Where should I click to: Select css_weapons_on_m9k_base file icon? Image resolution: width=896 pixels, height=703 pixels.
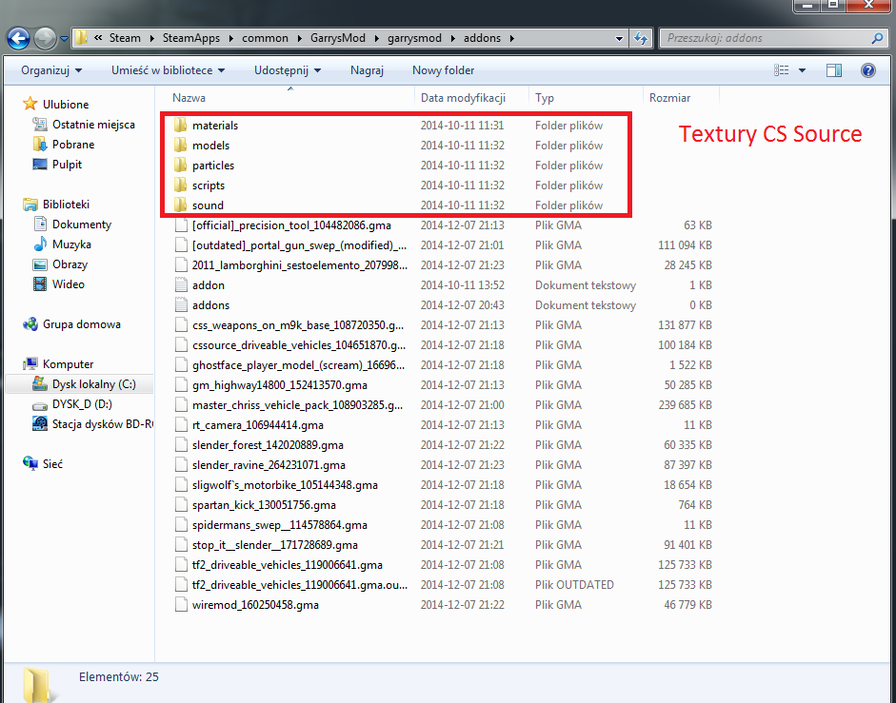[x=181, y=325]
